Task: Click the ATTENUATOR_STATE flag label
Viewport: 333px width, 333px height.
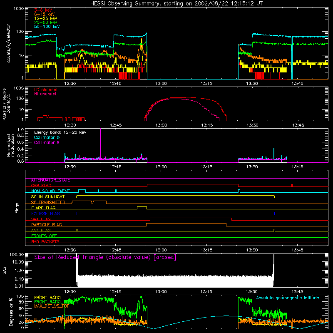Action: click(x=50, y=180)
